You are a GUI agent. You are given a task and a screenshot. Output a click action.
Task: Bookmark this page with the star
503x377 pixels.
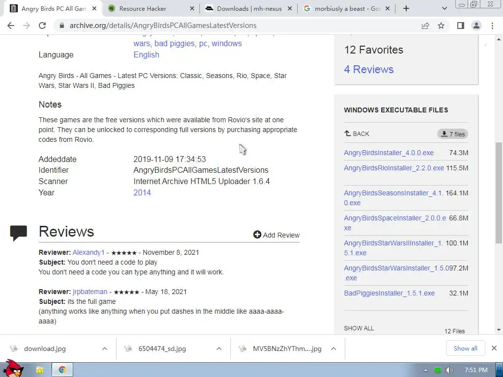point(441,26)
